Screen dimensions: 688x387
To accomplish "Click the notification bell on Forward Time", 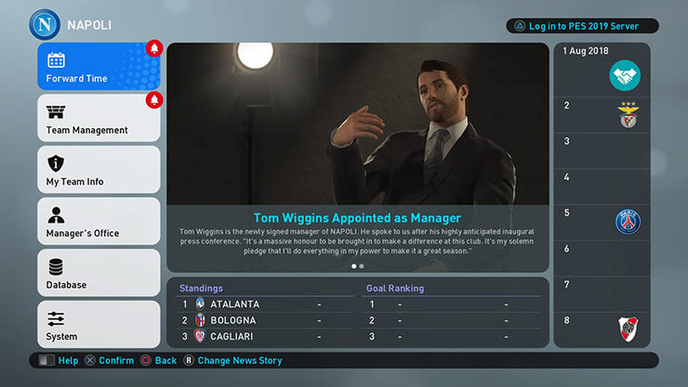I will pos(154,48).
